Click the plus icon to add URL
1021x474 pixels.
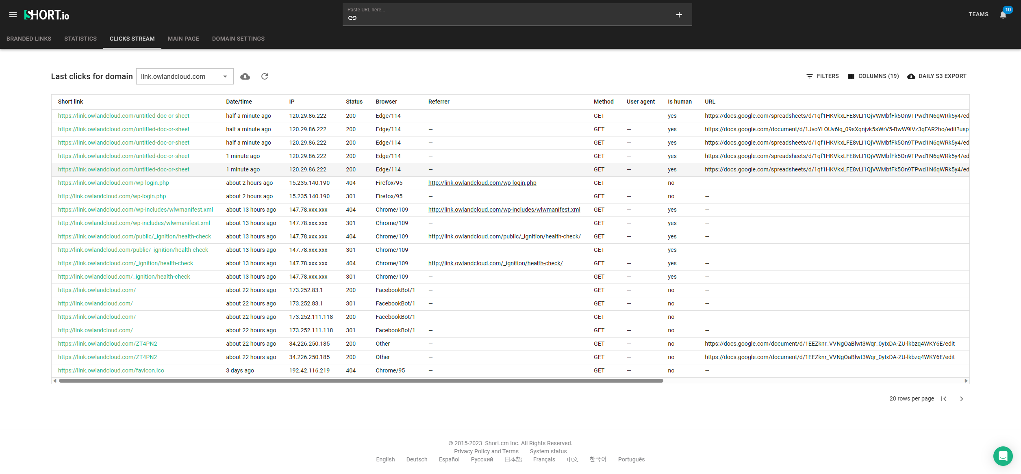coord(679,15)
